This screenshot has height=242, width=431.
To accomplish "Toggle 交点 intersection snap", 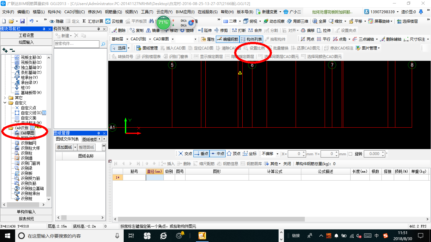I will pyautogui.click(x=185, y=154).
